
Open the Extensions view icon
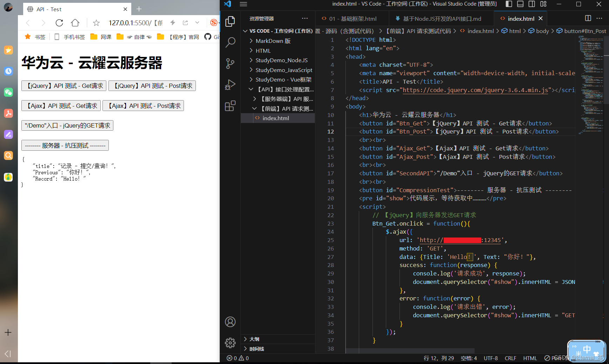click(230, 106)
